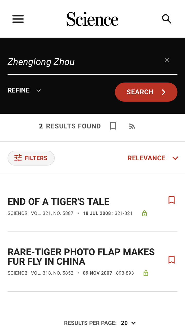This screenshot has height=333, width=185.
Task: Open the Filters panel
Action: (31, 158)
